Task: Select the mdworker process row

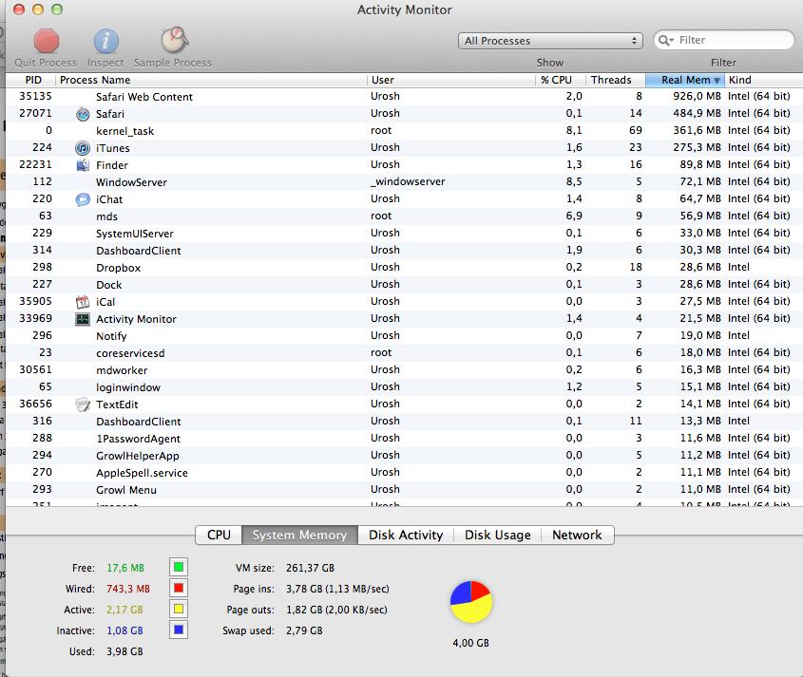Action: click(x=404, y=370)
